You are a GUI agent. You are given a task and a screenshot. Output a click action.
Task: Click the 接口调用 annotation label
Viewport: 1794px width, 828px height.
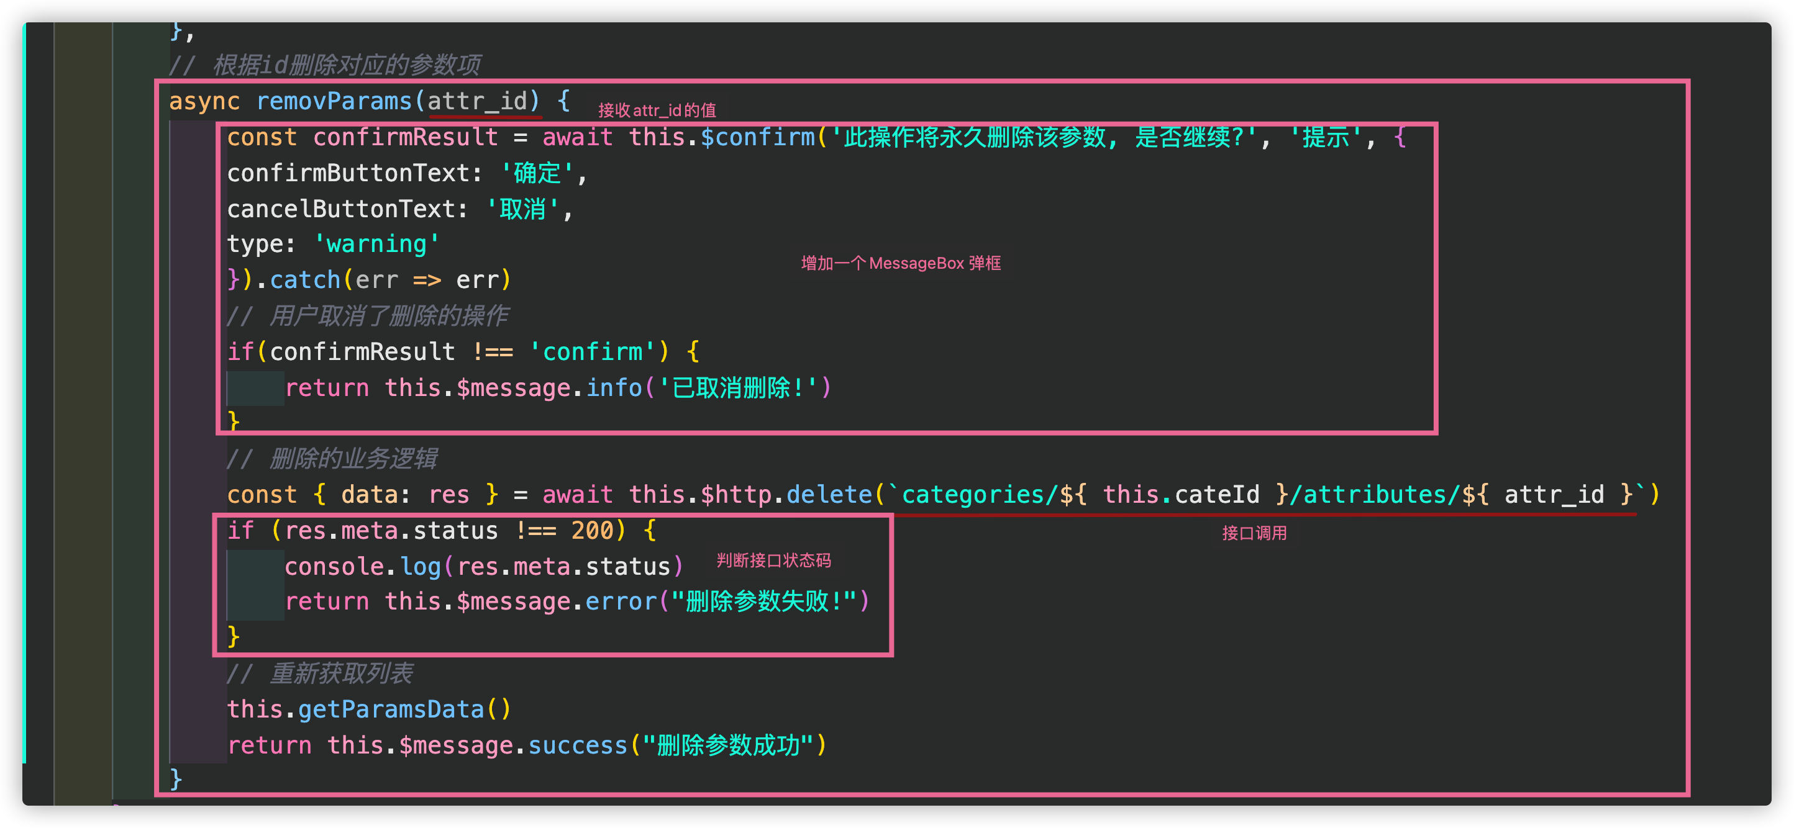click(1254, 533)
